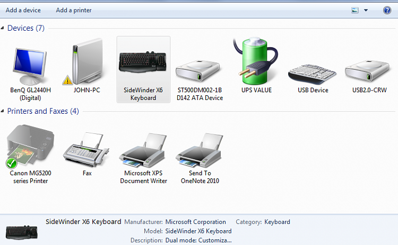
Task: Click Microsoft Corporation manufacturer value
Action: [195, 222]
